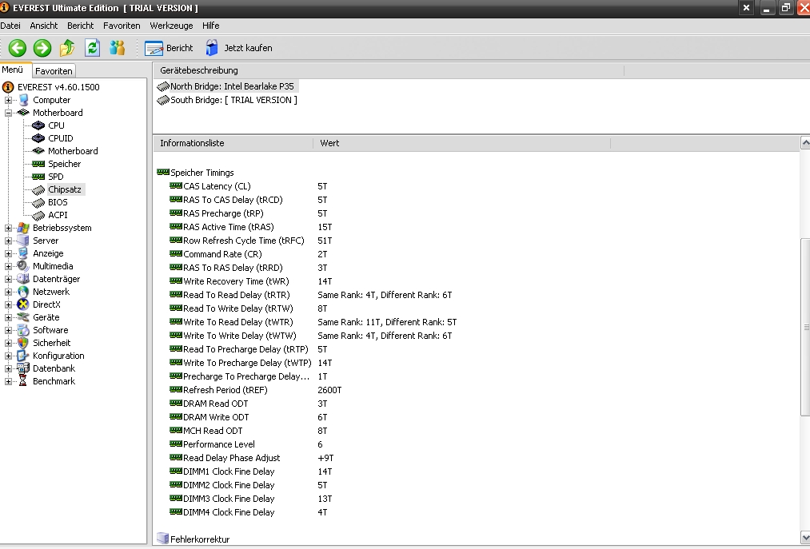
Task: Go up one level with folder-arrow icon
Action: pyautogui.click(x=67, y=48)
